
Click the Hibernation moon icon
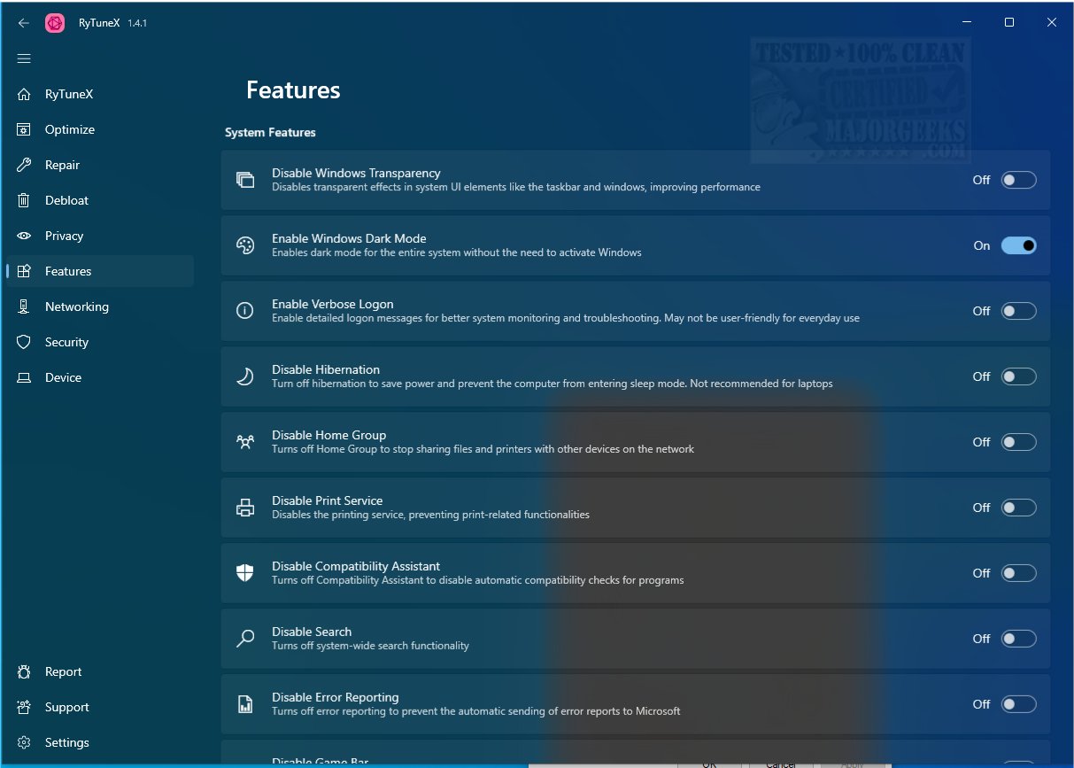(245, 376)
